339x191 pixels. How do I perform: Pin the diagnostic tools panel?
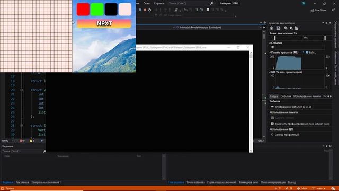click(x=326, y=23)
